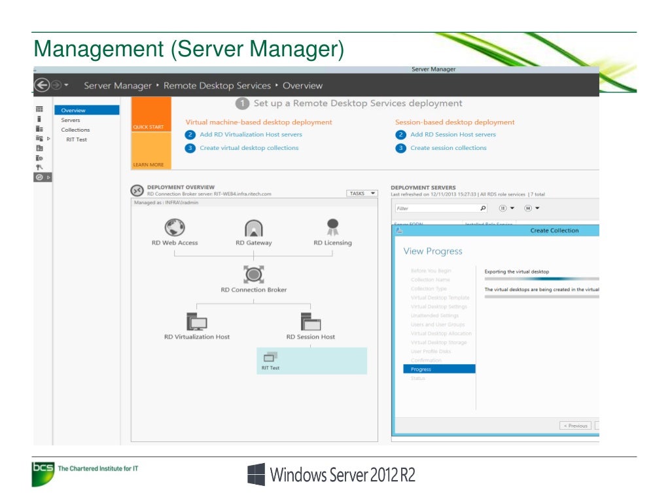Click the Collection Name wizard step
Screen dimensions: 670x503
(431, 280)
